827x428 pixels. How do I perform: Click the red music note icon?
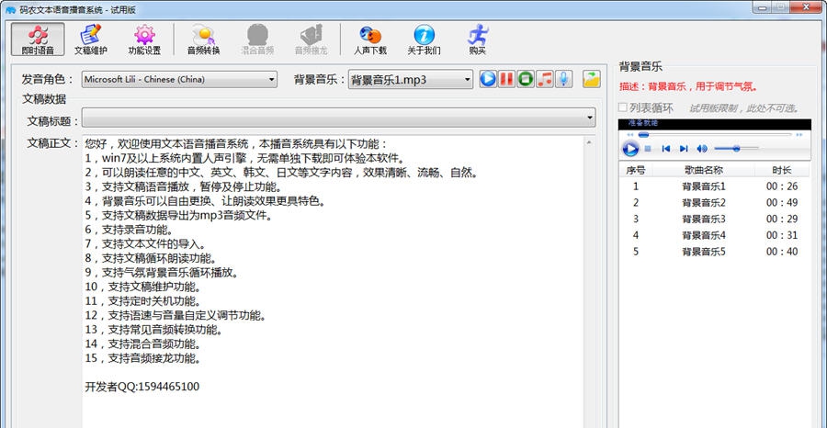pyautogui.click(x=544, y=79)
